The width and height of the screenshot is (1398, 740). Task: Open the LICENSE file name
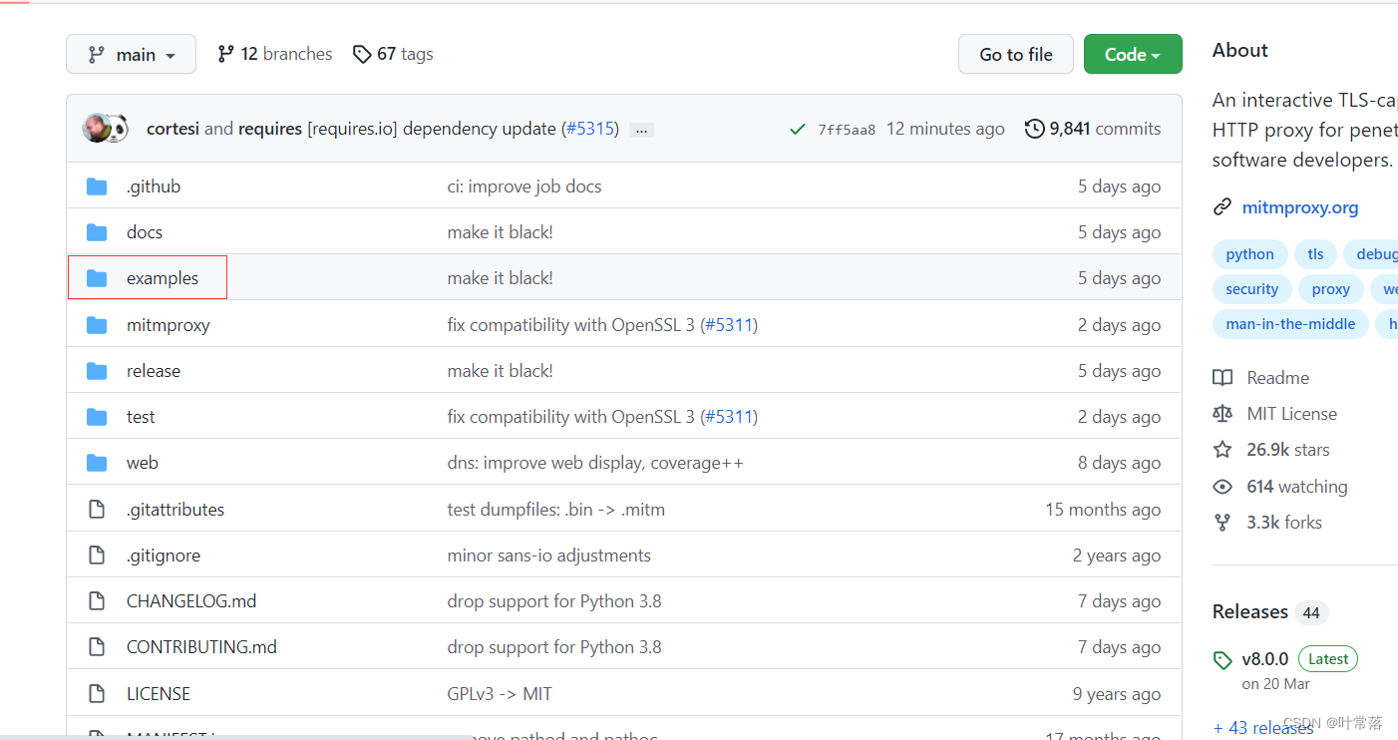click(159, 694)
